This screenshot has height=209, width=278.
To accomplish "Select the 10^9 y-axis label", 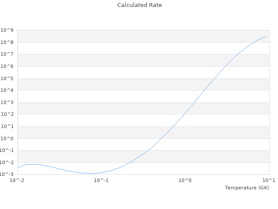I will click(8, 30).
